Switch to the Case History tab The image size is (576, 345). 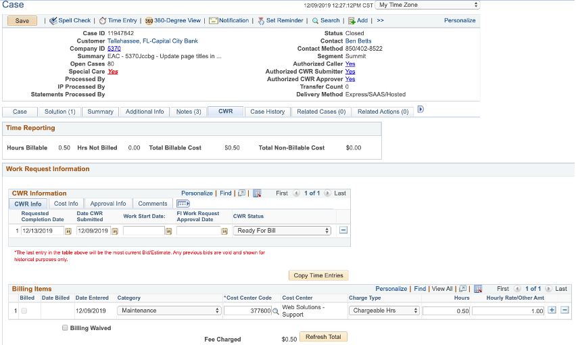267,112
